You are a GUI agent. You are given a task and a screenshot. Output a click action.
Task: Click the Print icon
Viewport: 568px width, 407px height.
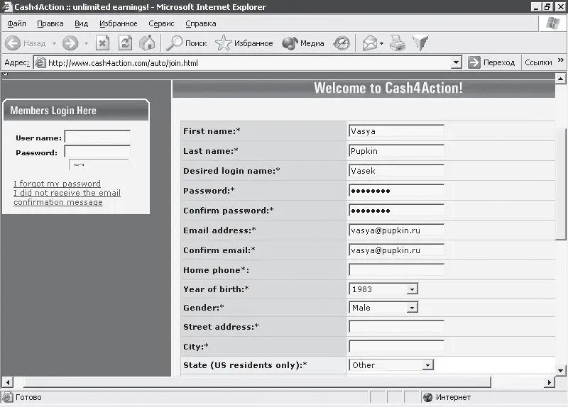click(398, 43)
